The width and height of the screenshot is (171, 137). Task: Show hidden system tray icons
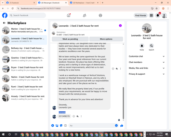click(x=147, y=134)
